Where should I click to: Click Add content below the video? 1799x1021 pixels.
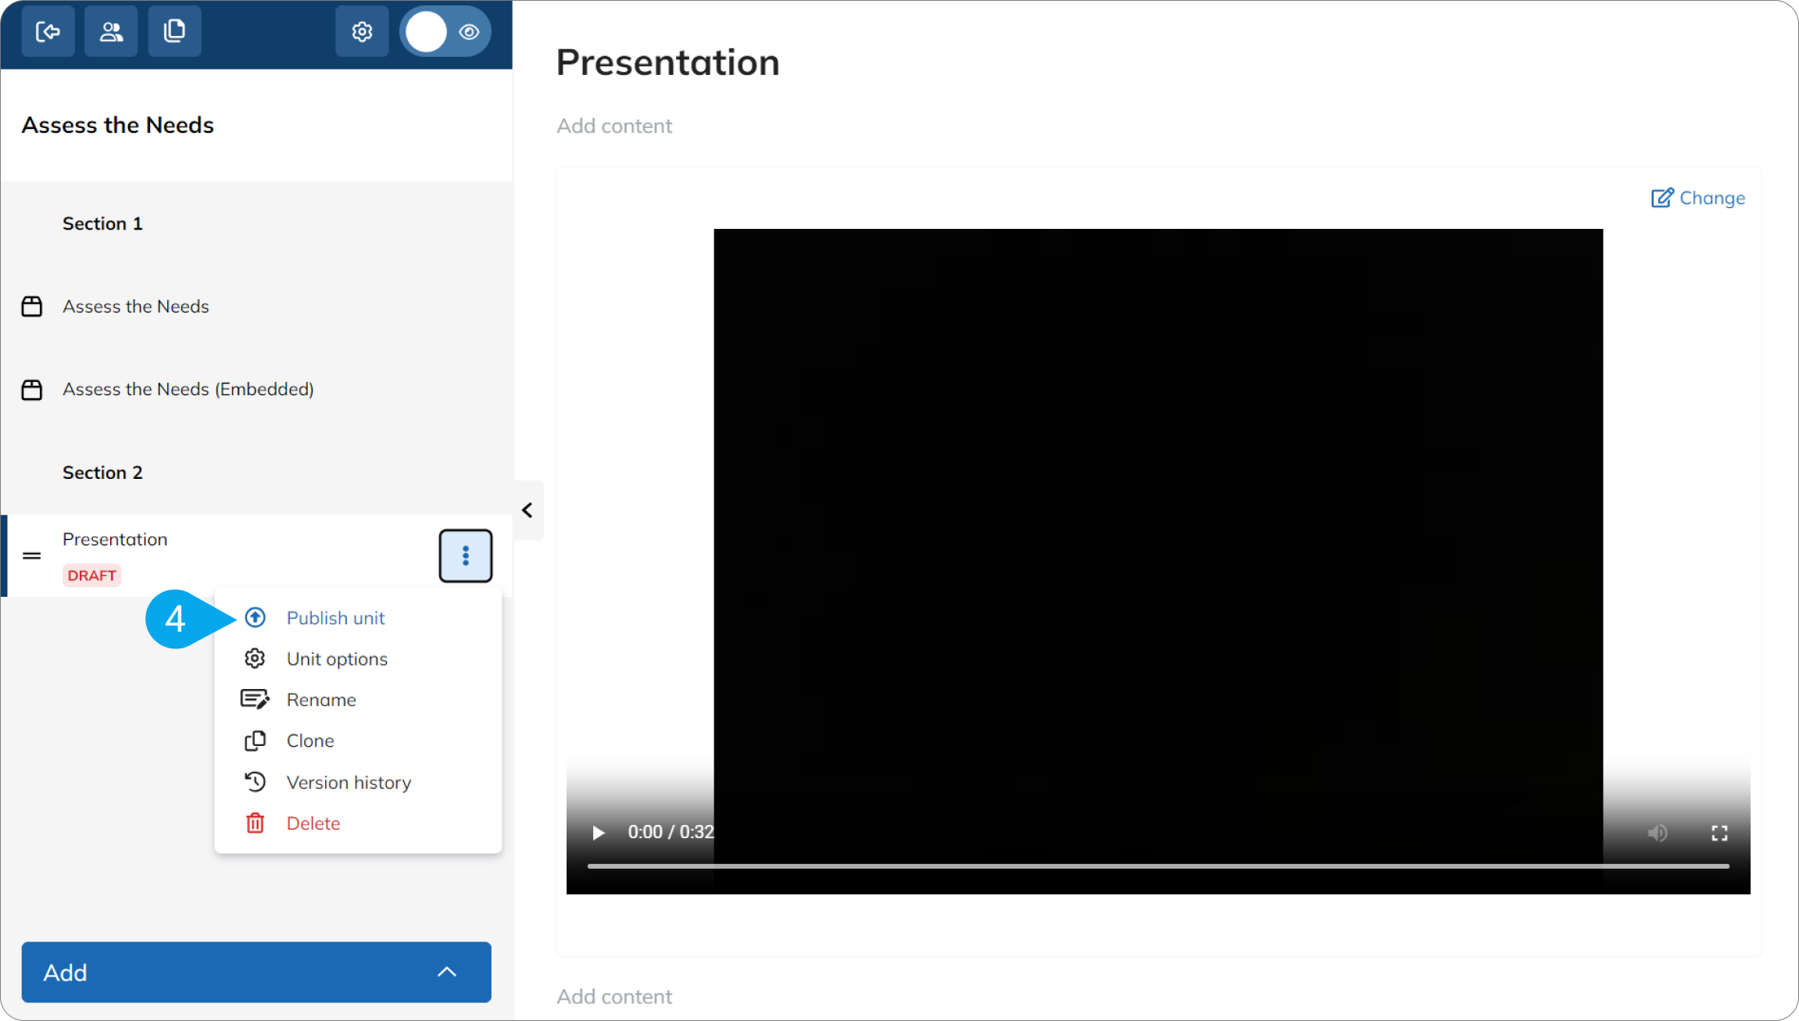click(614, 997)
